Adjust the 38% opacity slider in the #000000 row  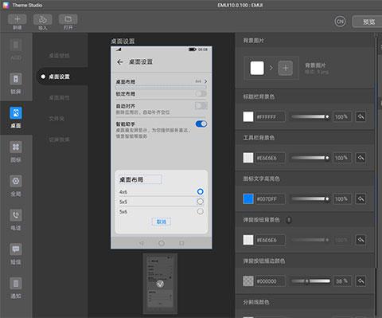tap(310, 281)
